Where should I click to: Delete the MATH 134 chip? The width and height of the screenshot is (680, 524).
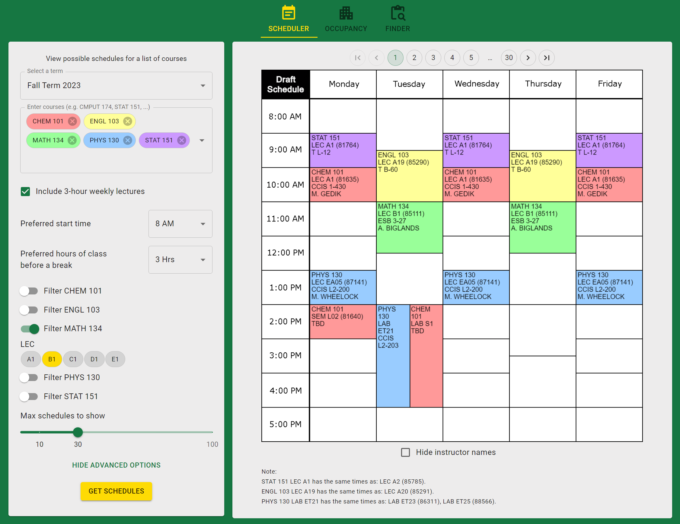72,140
